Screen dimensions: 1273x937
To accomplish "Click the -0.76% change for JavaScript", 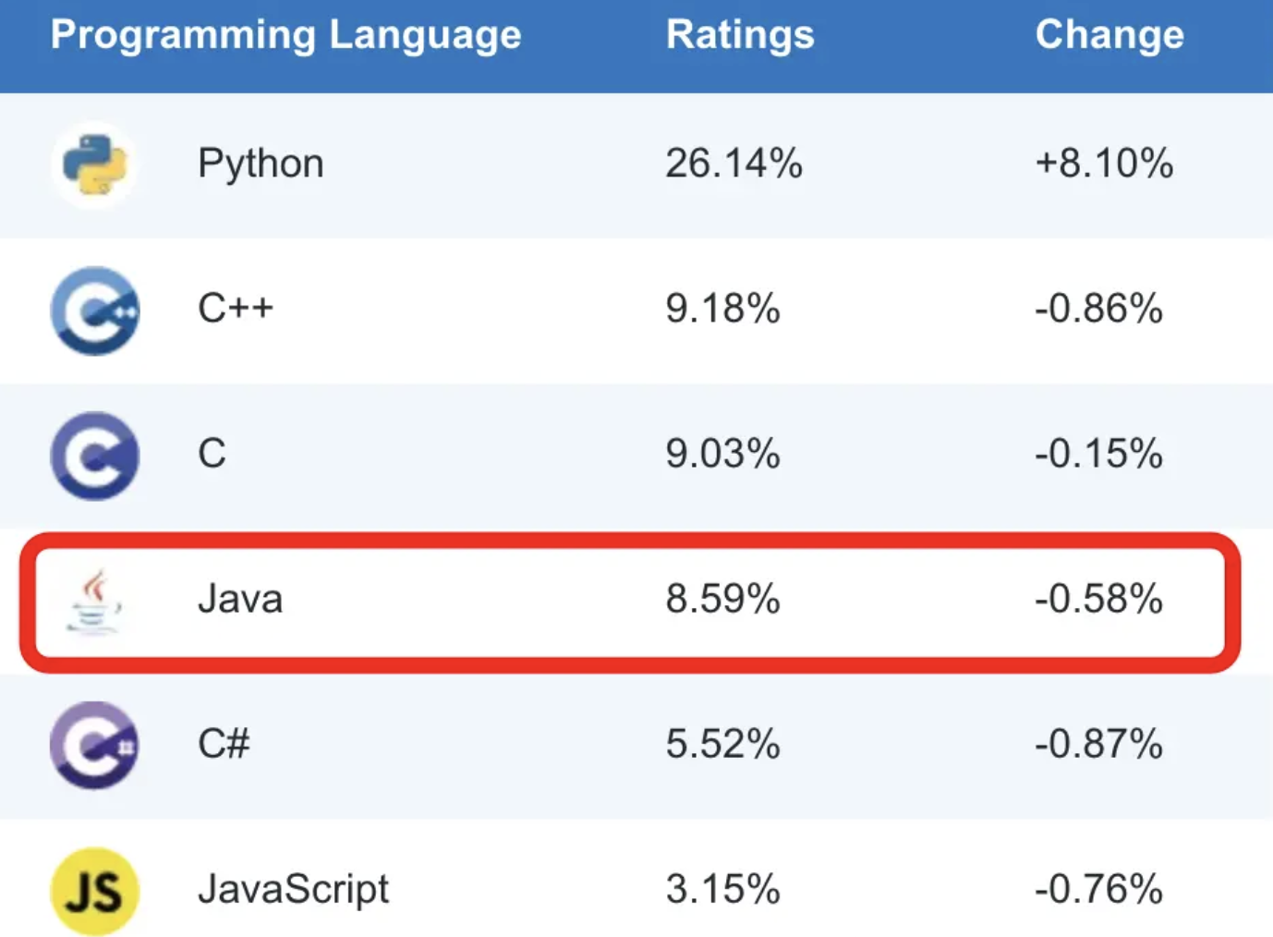I will 1098,889.
